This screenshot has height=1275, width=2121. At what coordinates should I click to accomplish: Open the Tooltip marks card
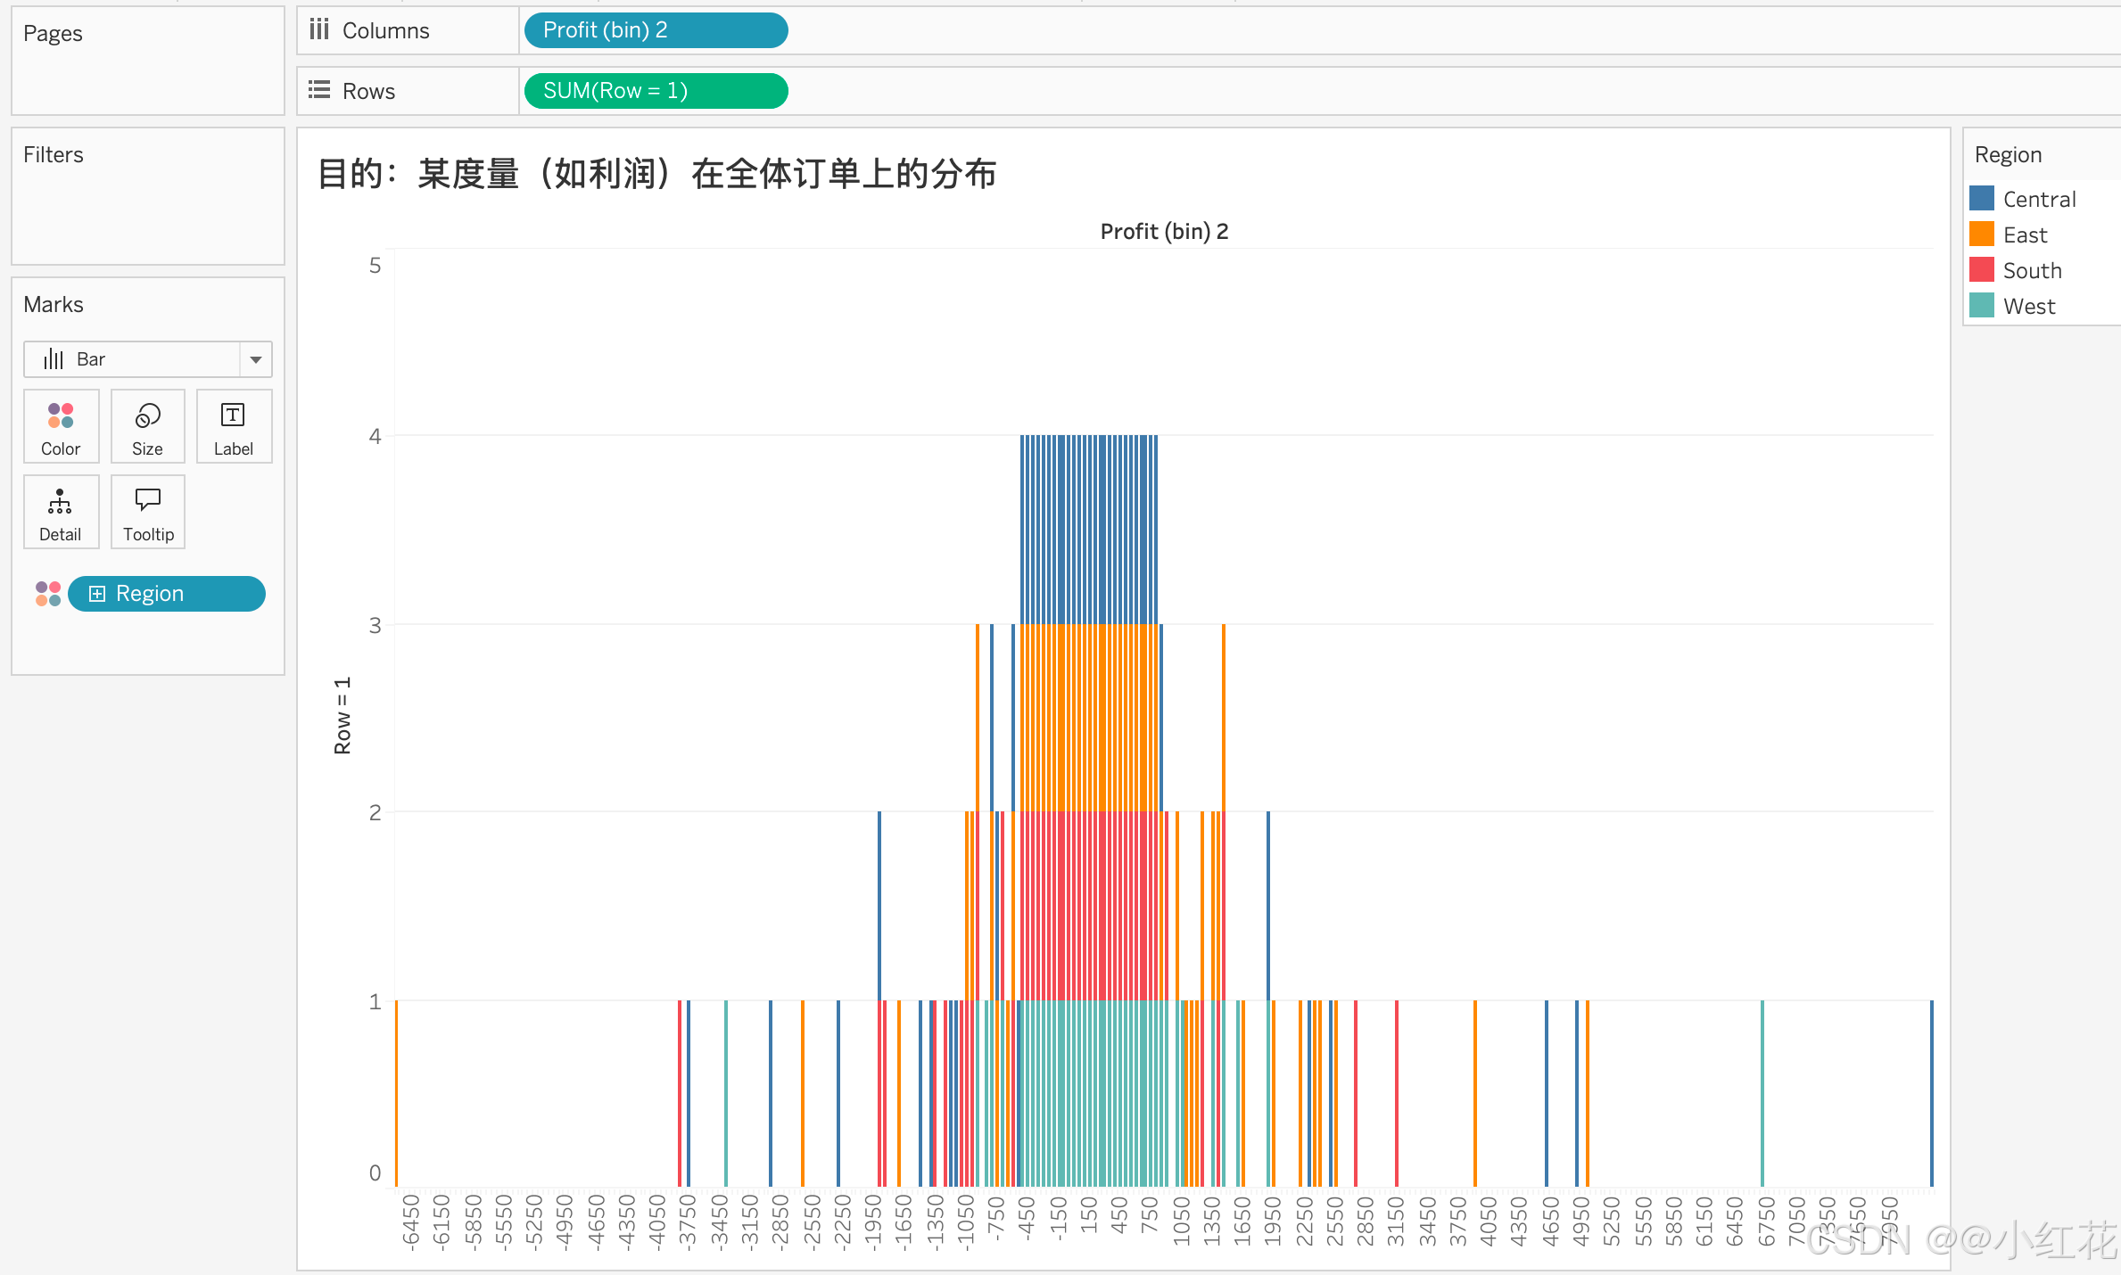point(147,512)
